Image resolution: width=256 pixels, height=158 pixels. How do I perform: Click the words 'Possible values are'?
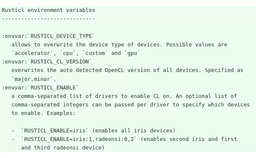(x=197, y=45)
